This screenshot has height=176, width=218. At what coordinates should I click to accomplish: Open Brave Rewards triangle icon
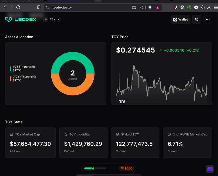point(158,7)
